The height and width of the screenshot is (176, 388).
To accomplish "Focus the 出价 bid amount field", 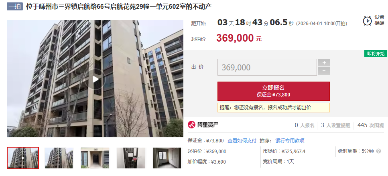I will [x=267, y=67].
